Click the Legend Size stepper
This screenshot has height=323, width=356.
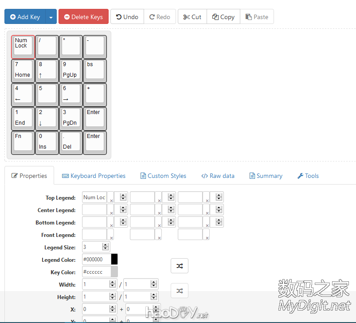106,247
